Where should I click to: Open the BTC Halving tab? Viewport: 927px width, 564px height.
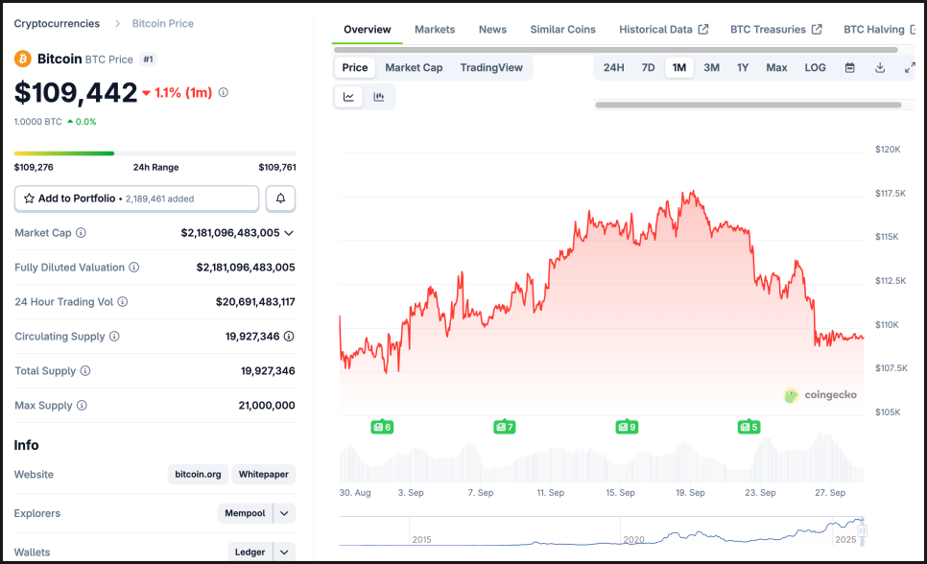pos(879,30)
